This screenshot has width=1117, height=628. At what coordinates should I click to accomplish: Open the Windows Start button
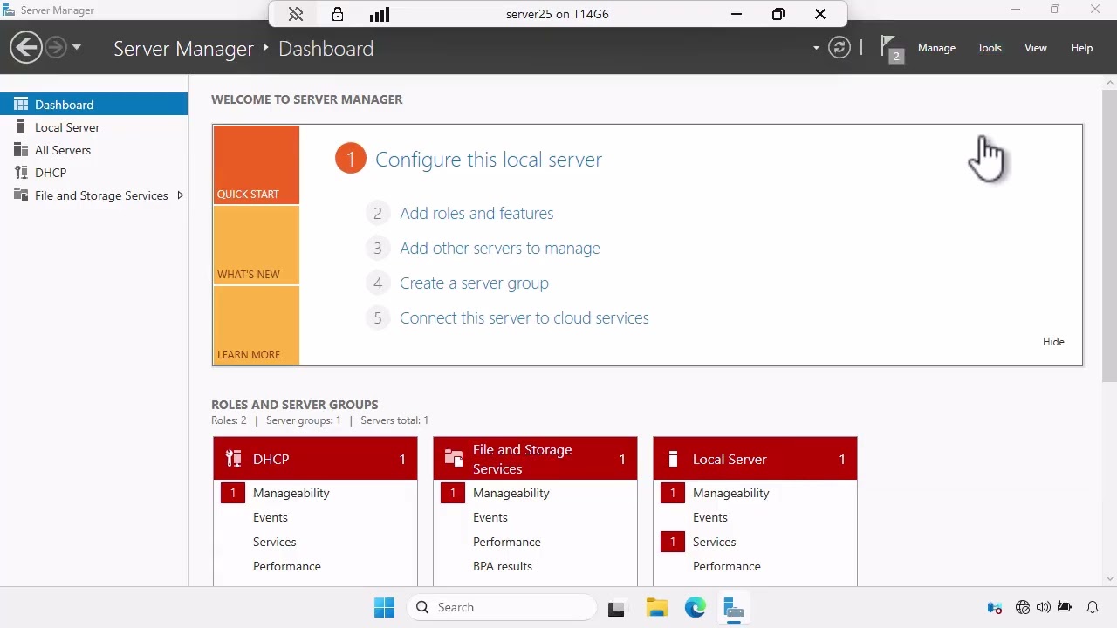tap(384, 607)
